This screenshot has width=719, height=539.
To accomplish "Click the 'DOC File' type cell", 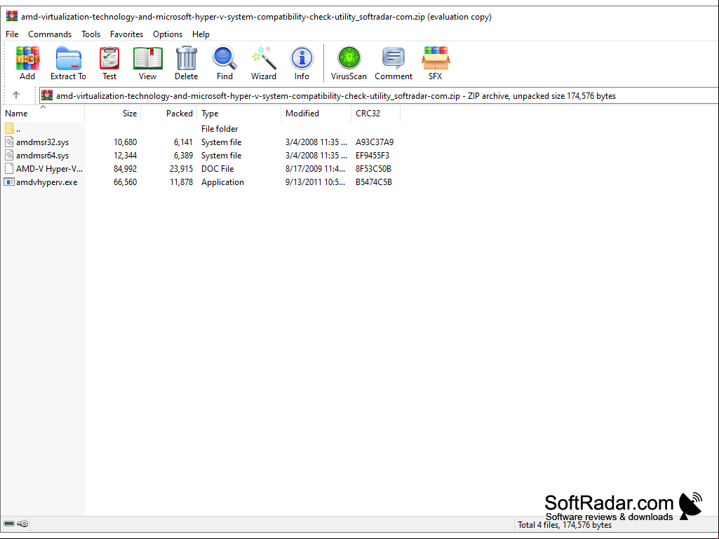I will coord(217,169).
